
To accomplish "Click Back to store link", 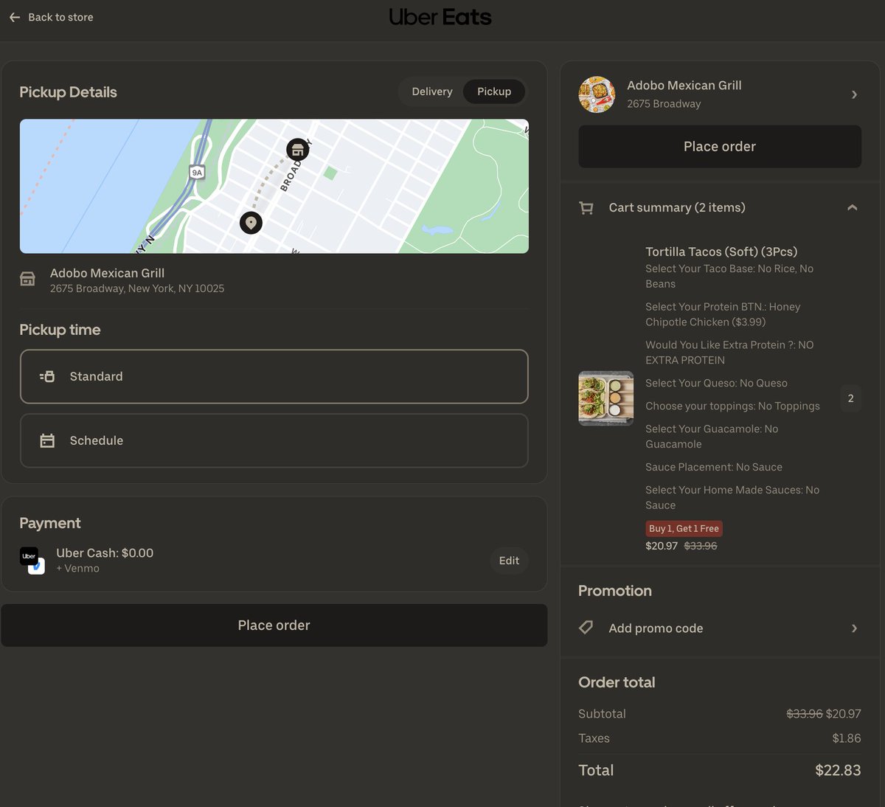I will (60, 17).
